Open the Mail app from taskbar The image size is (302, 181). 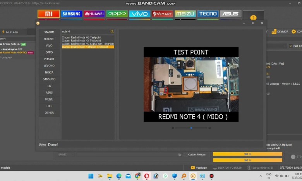(x=128, y=176)
